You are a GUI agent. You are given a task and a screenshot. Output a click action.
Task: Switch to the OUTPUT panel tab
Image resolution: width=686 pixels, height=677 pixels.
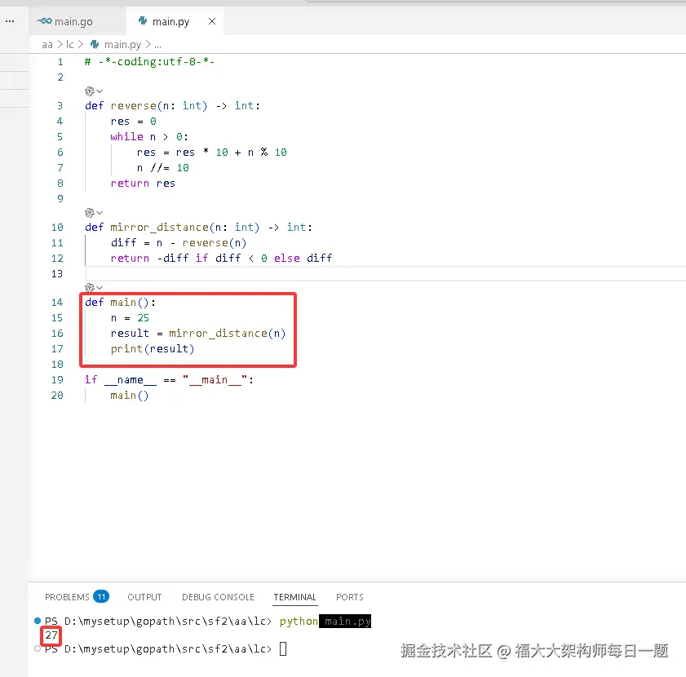pos(144,597)
